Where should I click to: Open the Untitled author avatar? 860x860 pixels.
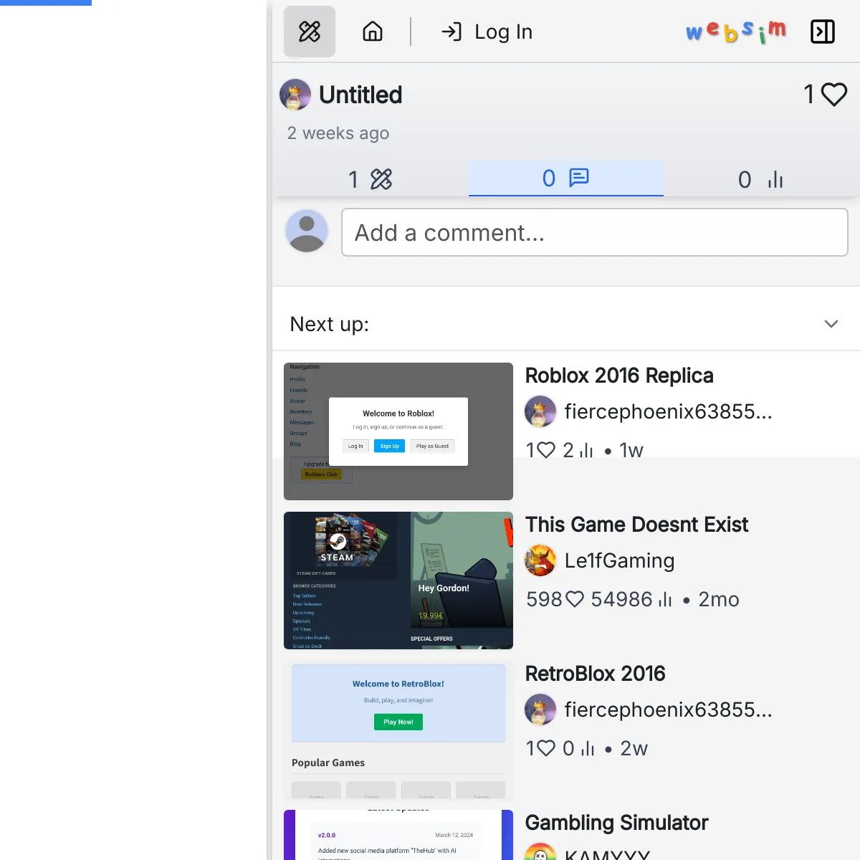pos(295,95)
